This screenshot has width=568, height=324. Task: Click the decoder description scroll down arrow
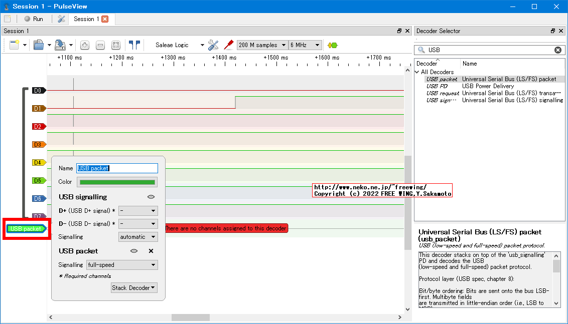click(556, 303)
